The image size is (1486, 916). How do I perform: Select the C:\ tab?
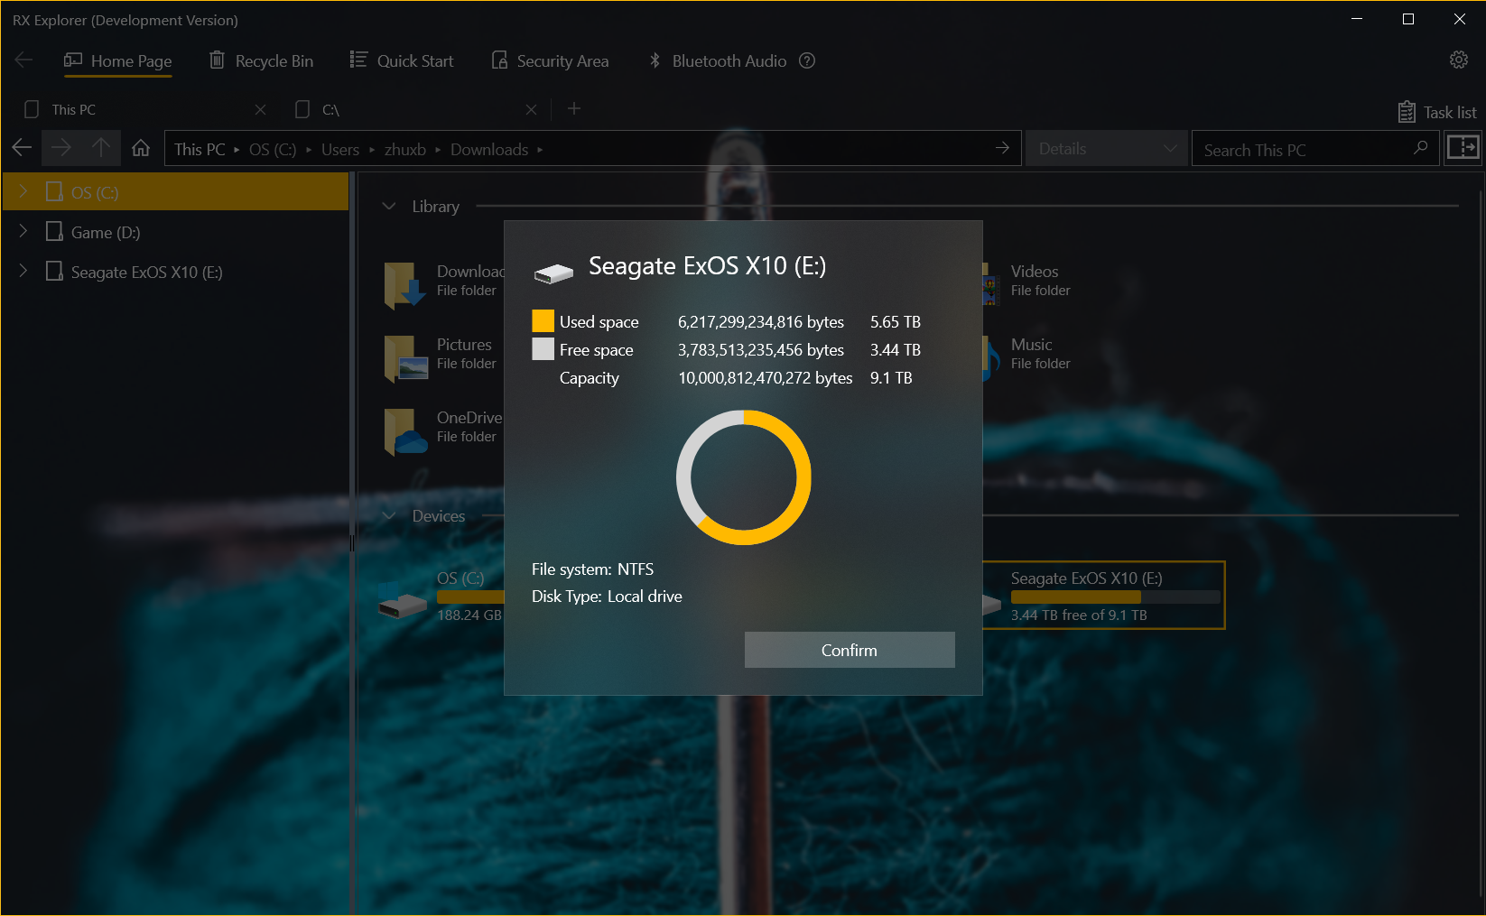(406, 109)
